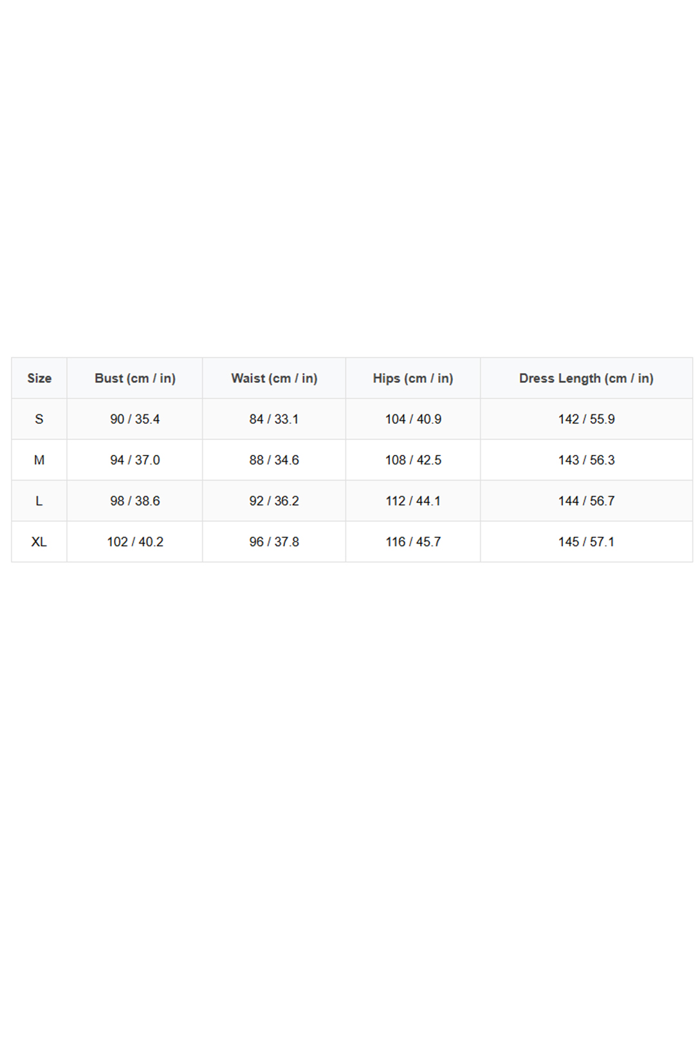
Task: Click the Size column header
Action: 39,378
